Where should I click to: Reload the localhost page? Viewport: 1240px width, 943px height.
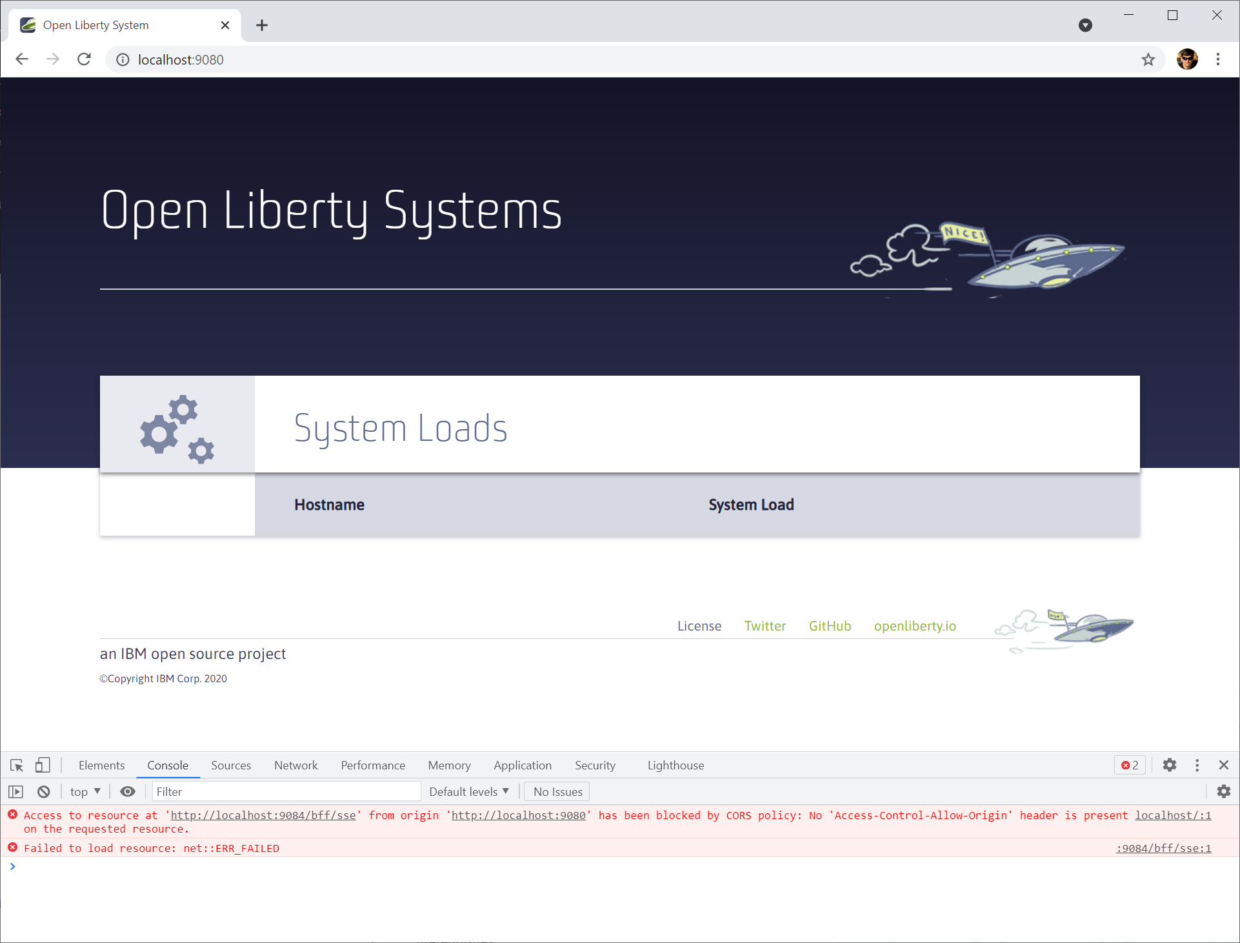click(84, 59)
